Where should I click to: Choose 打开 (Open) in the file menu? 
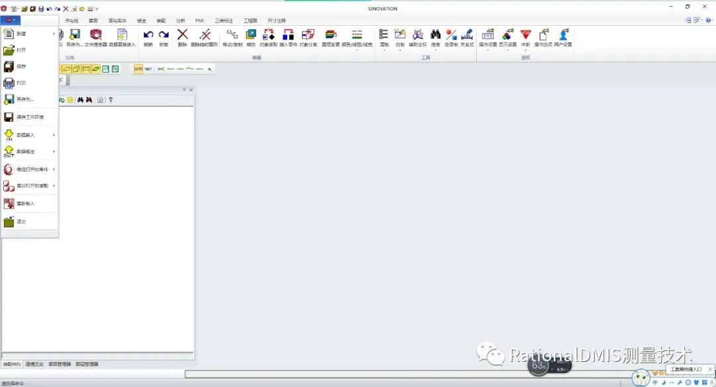click(x=29, y=50)
